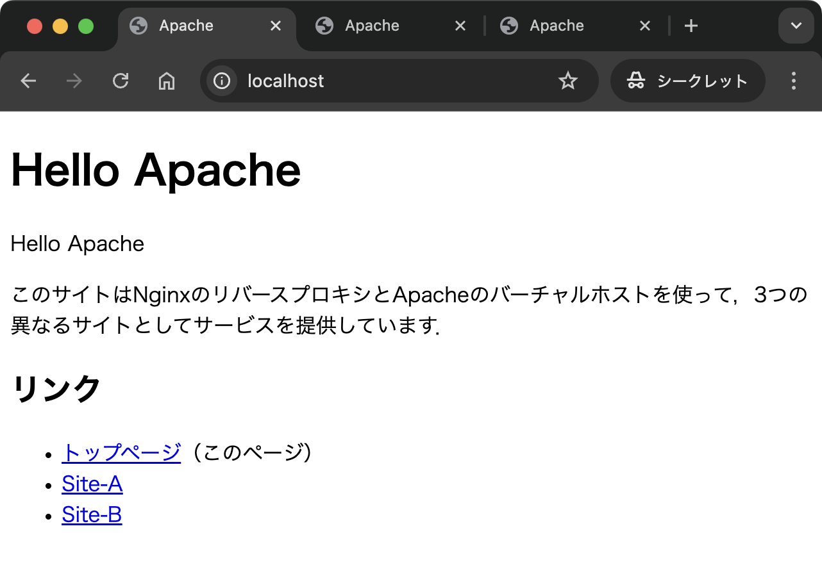View site information icon beside localhost
This screenshot has height=574, width=822.
point(222,81)
